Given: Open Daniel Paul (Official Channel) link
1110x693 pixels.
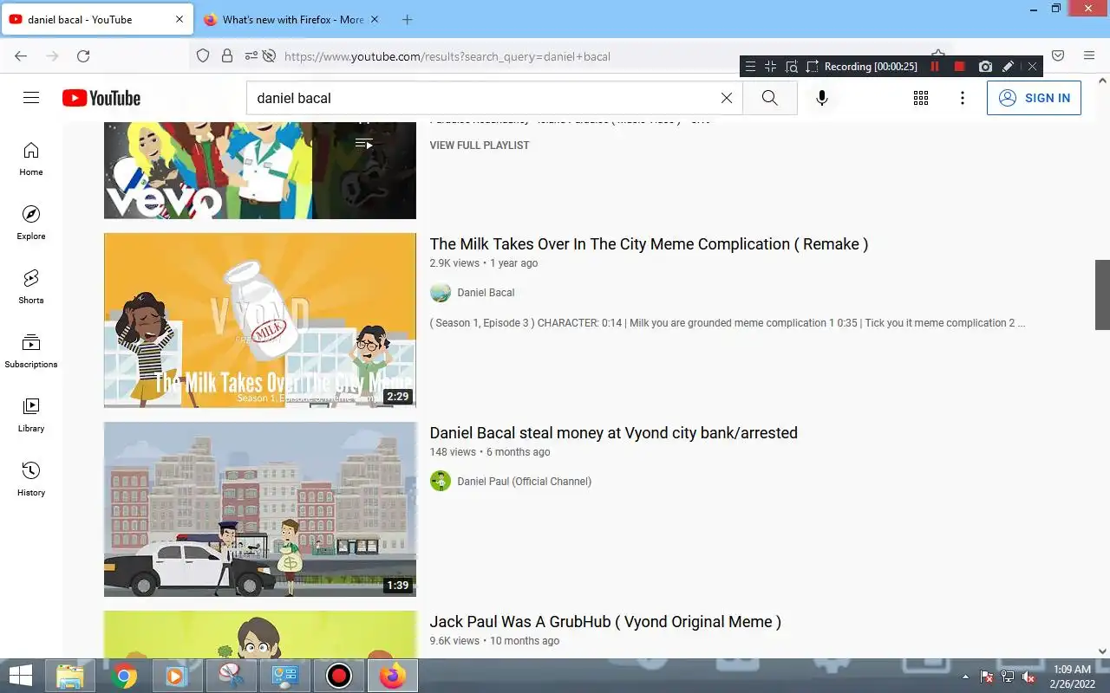Looking at the screenshot, I should coord(524,482).
